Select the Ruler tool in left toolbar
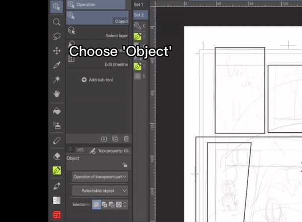This screenshot has height=222, width=302. pos(56,141)
